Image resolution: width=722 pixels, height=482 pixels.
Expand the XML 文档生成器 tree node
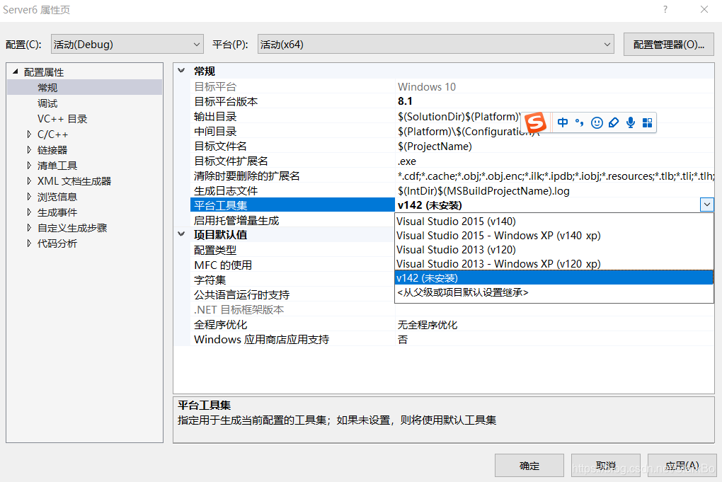coord(29,181)
